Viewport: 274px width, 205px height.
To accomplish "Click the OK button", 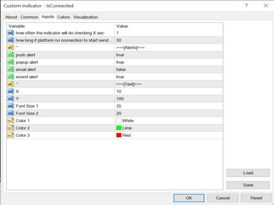I will pos(189,198).
